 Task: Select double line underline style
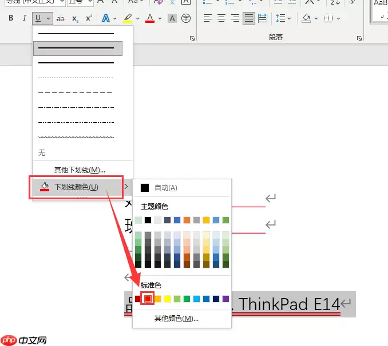pos(78,49)
